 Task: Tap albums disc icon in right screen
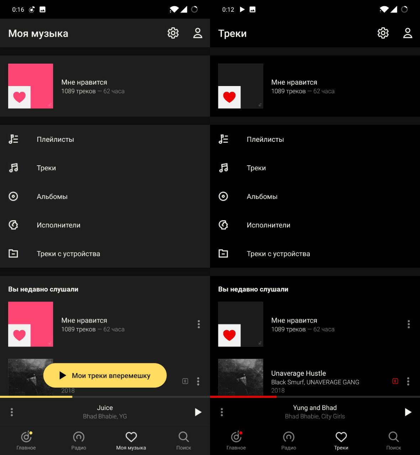(223, 196)
